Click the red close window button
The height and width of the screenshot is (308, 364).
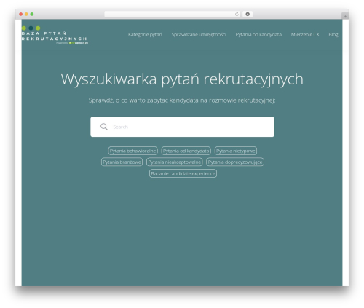(x=21, y=14)
